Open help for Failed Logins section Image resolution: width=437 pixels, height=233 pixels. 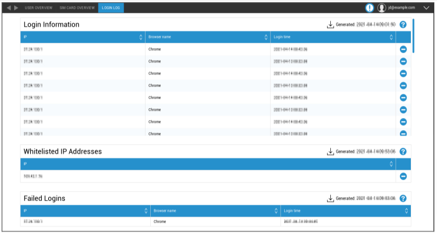403,199
